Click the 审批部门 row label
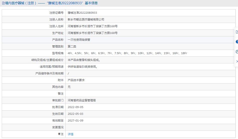 click(x=58, y=100)
